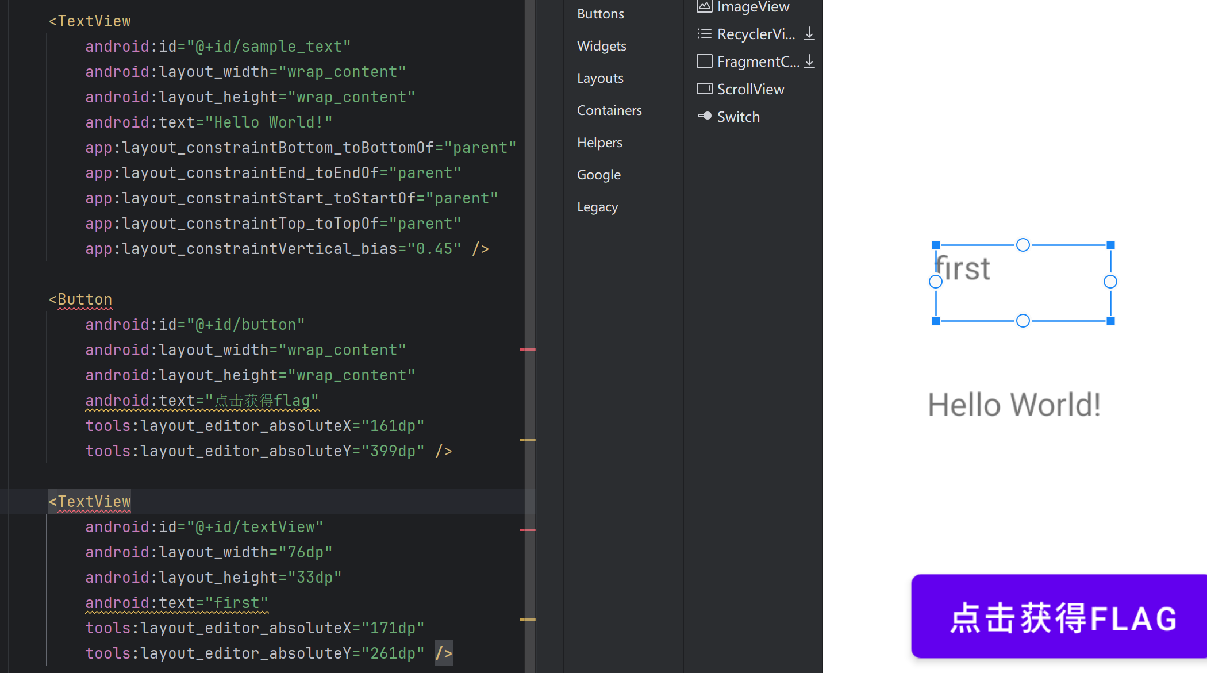Viewport: 1207px width, 673px height.
Task: Select the ScrollView palette icon
Action: tap(704, 89)
